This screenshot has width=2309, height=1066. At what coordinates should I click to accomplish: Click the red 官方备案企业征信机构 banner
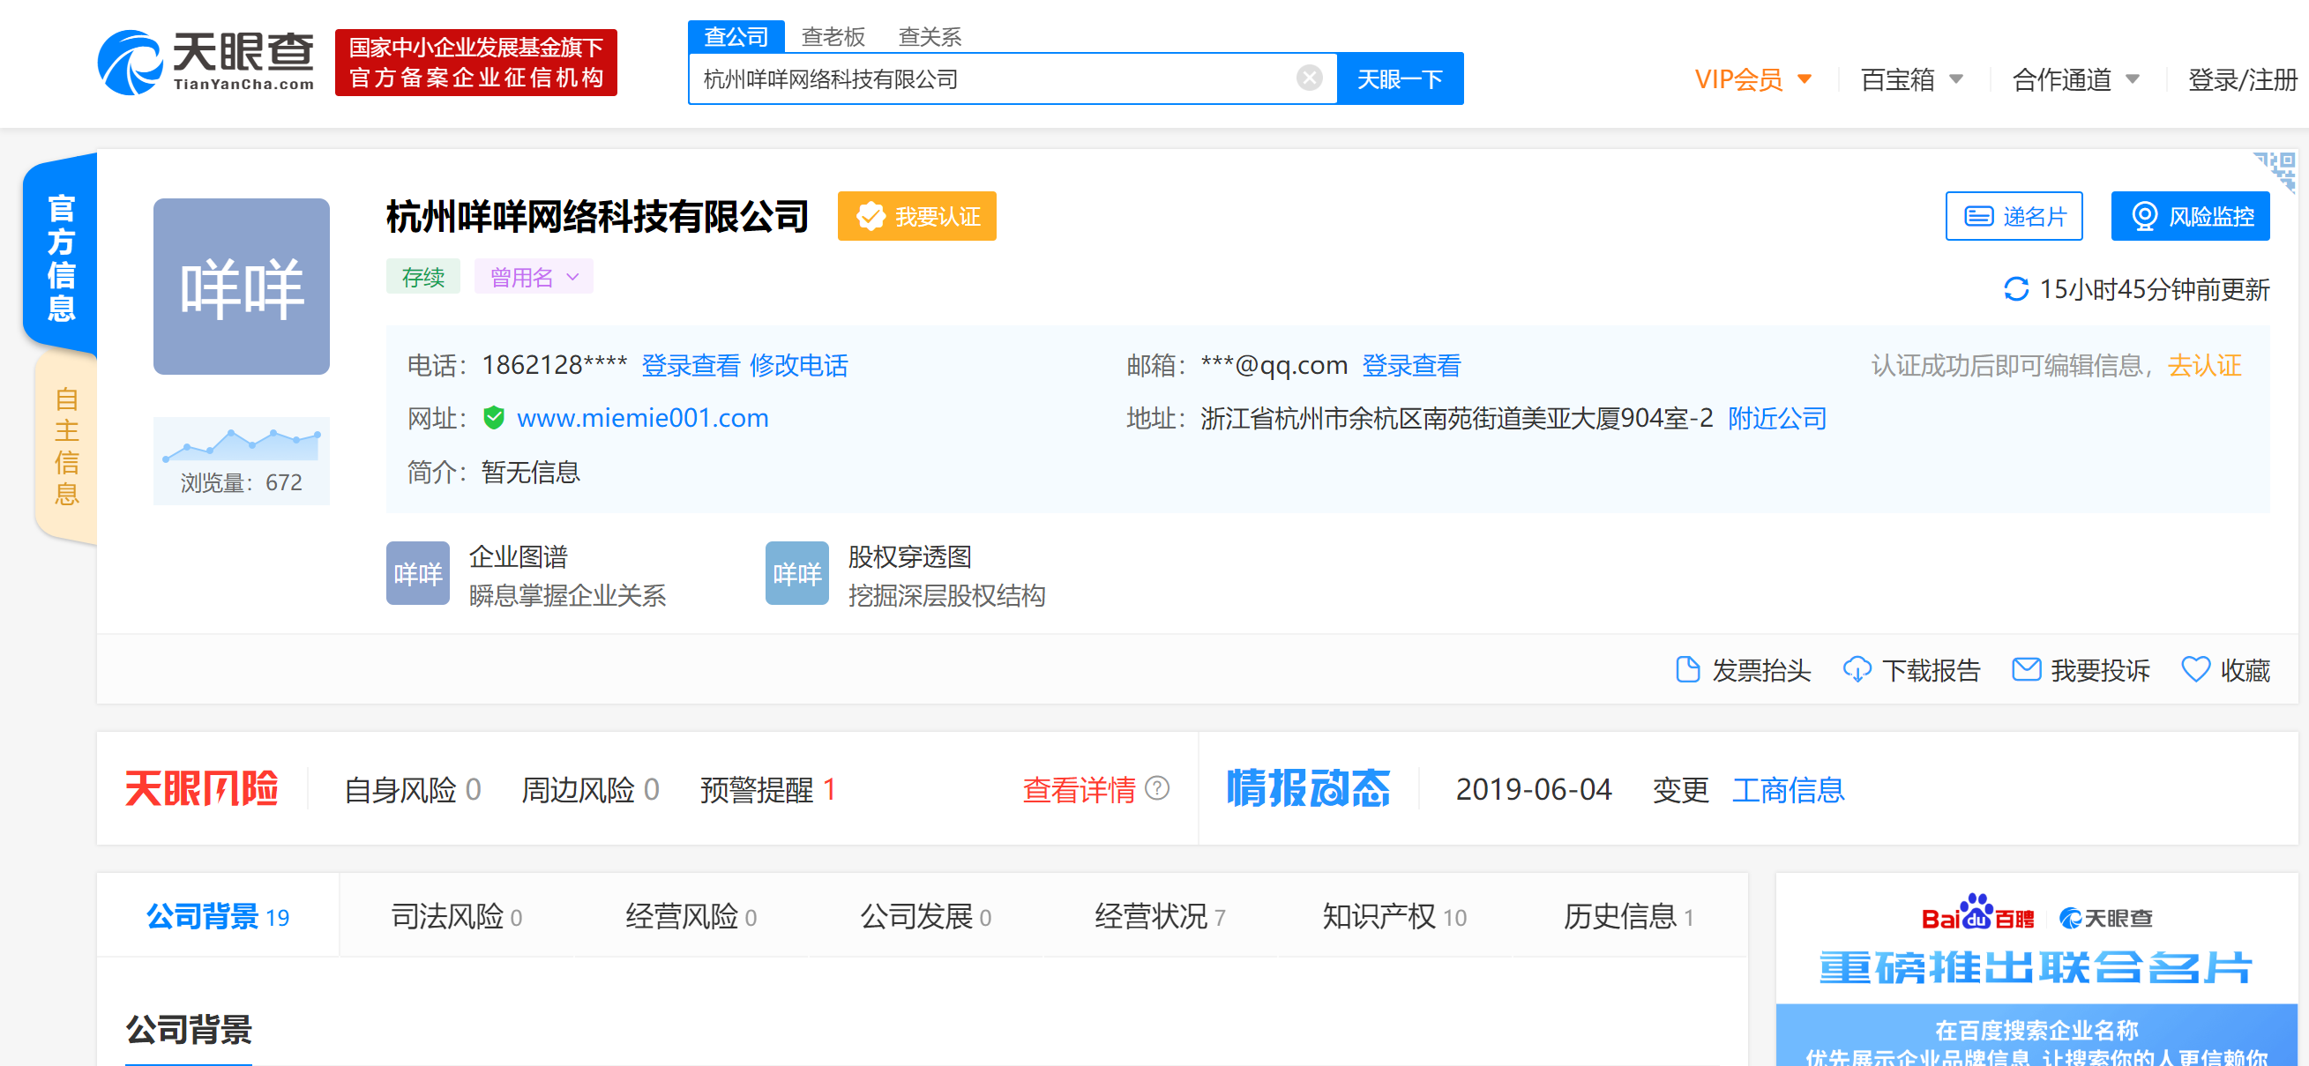tap(476, 63)
